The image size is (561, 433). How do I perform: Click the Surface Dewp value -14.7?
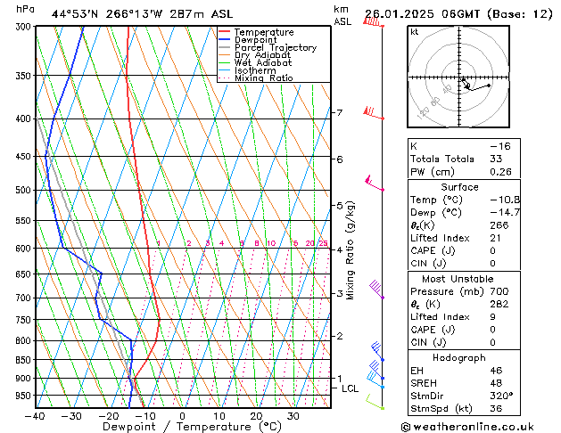505,213
